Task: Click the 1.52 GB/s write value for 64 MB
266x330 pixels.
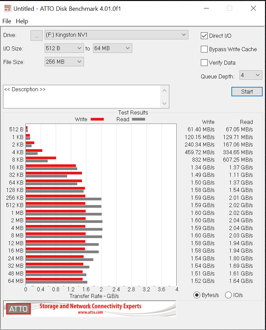Action: click(203, 281)
